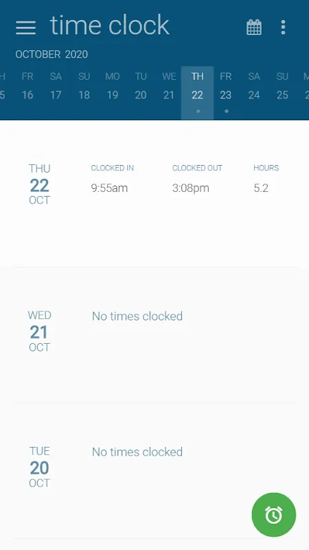The image size is (309, 550).
Task: Click the October 2020 month label
Action: click(x=51, y=54)
